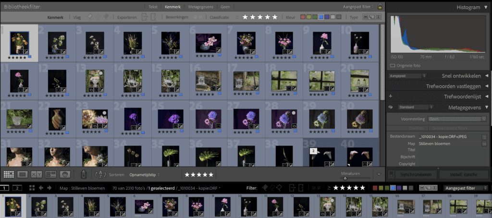Image resolution: width=492 pixels, height=218 pixels.
Task: Toggle the Originele foto checkbox
Action: pos(393,65)
